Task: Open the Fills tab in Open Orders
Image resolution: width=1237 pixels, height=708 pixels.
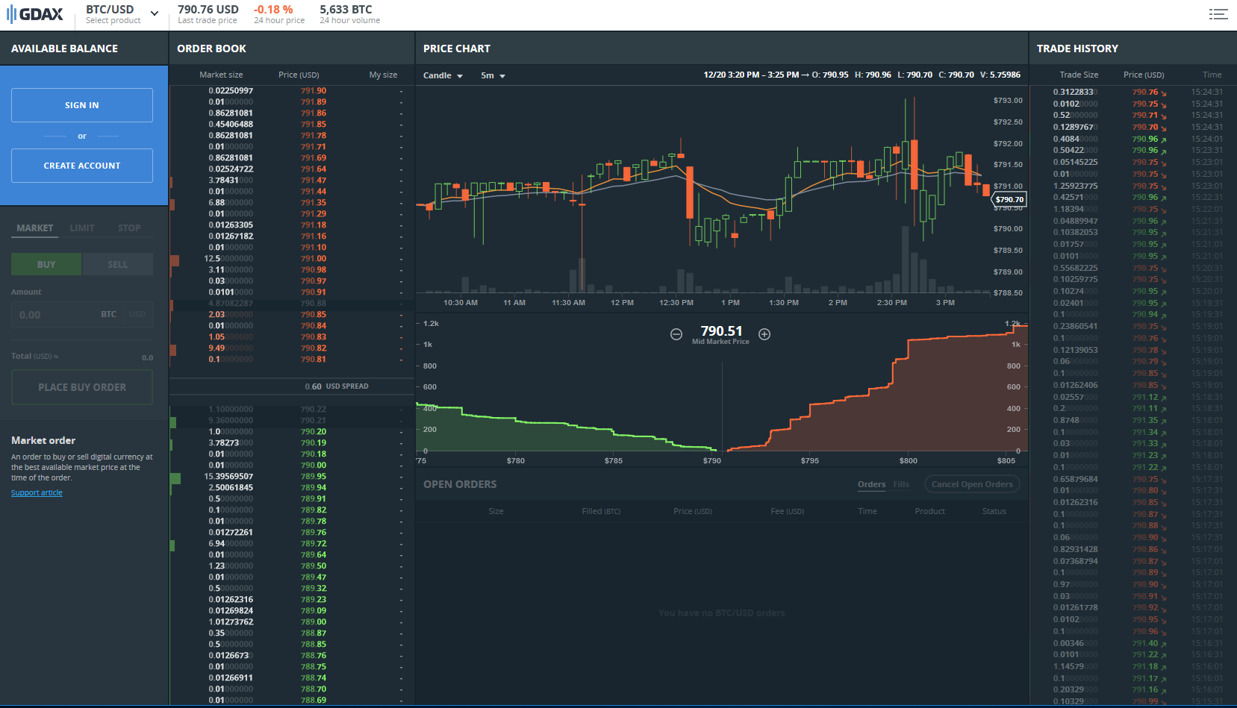Action: (901, 484)
